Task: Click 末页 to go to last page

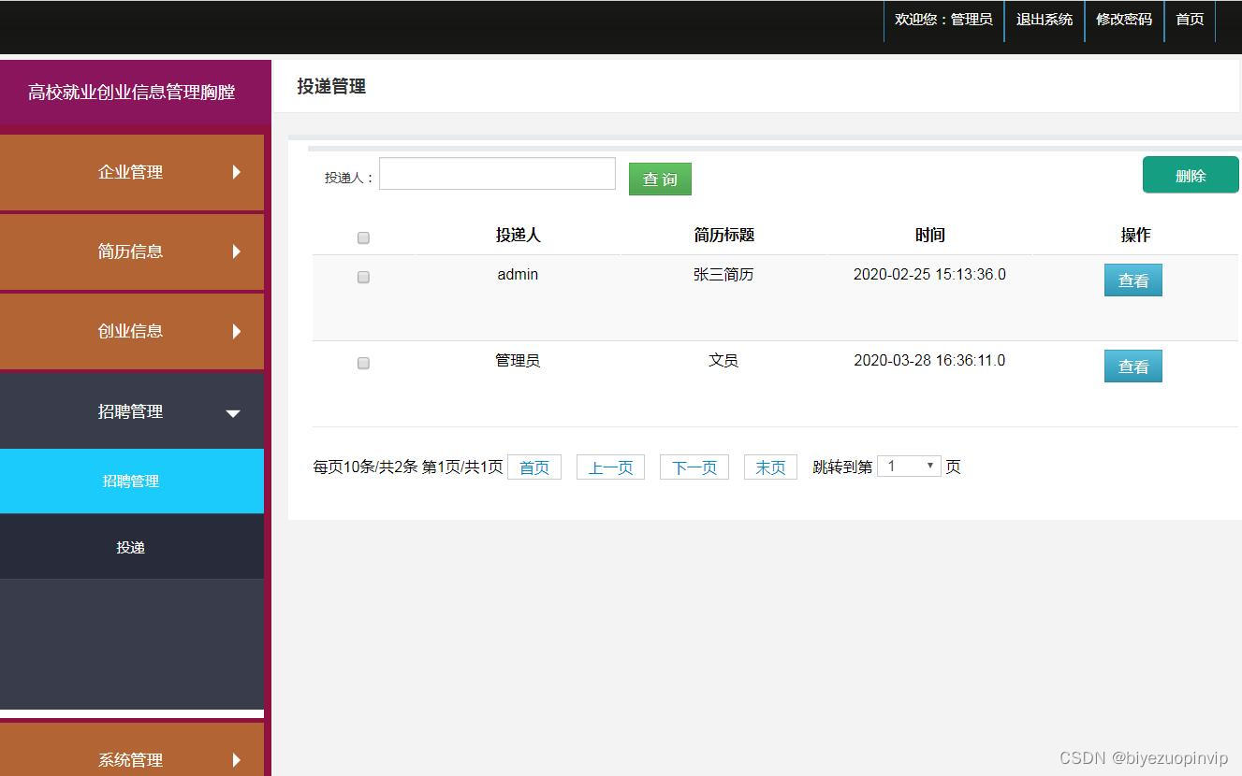Action: click(x=769, y=467)
